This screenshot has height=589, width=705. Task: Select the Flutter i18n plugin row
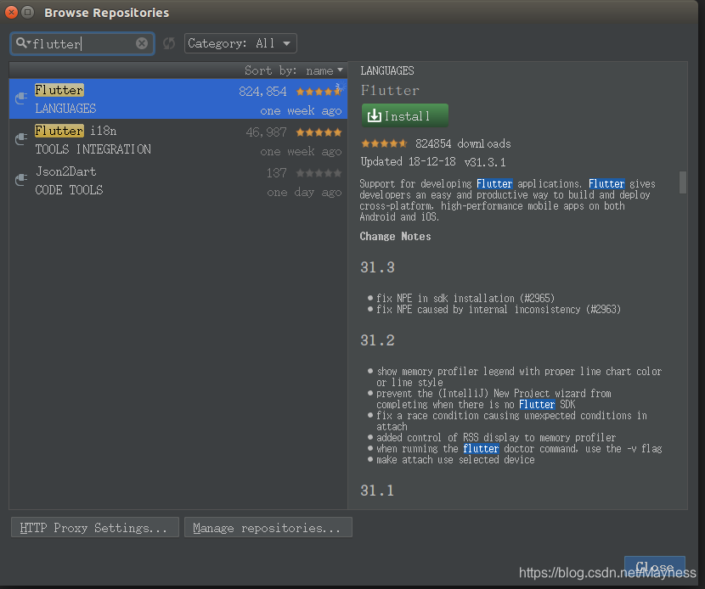point(178,139)
